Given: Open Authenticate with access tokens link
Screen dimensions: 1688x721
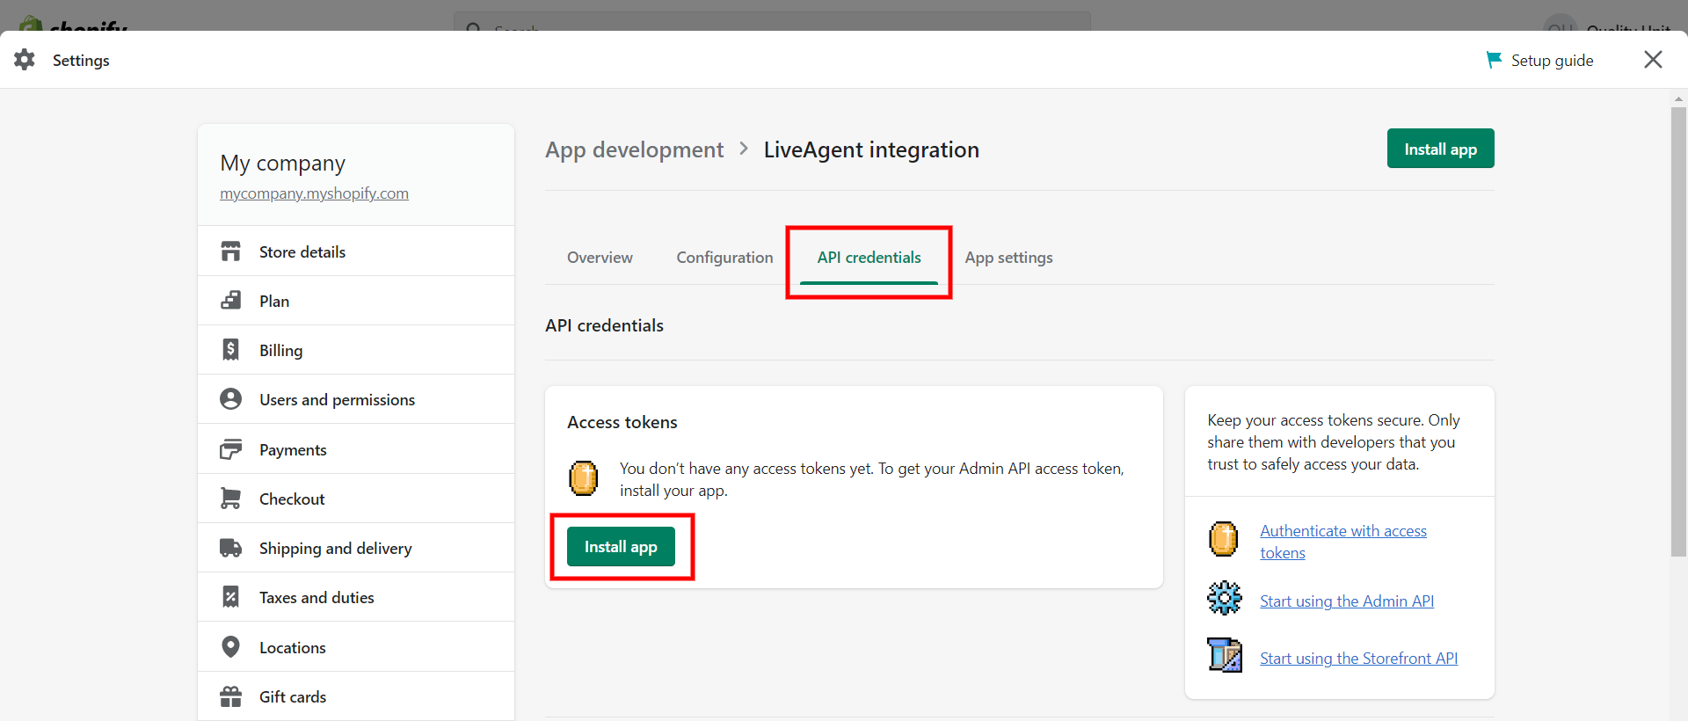Looking at the screenshot, I should [x=1343, y=542].
